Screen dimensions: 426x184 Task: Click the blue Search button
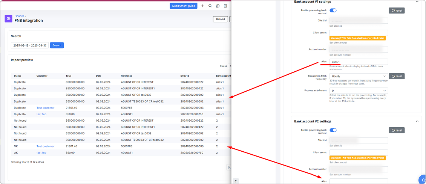pos(57,45)
